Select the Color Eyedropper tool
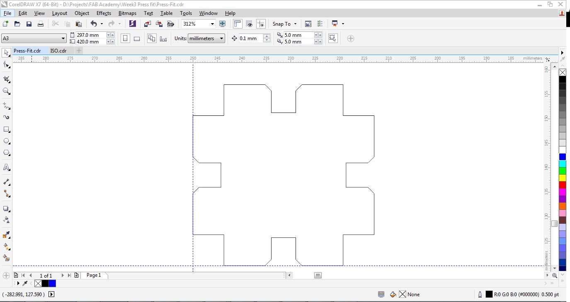570x302 pixels. tap(7, 235)
